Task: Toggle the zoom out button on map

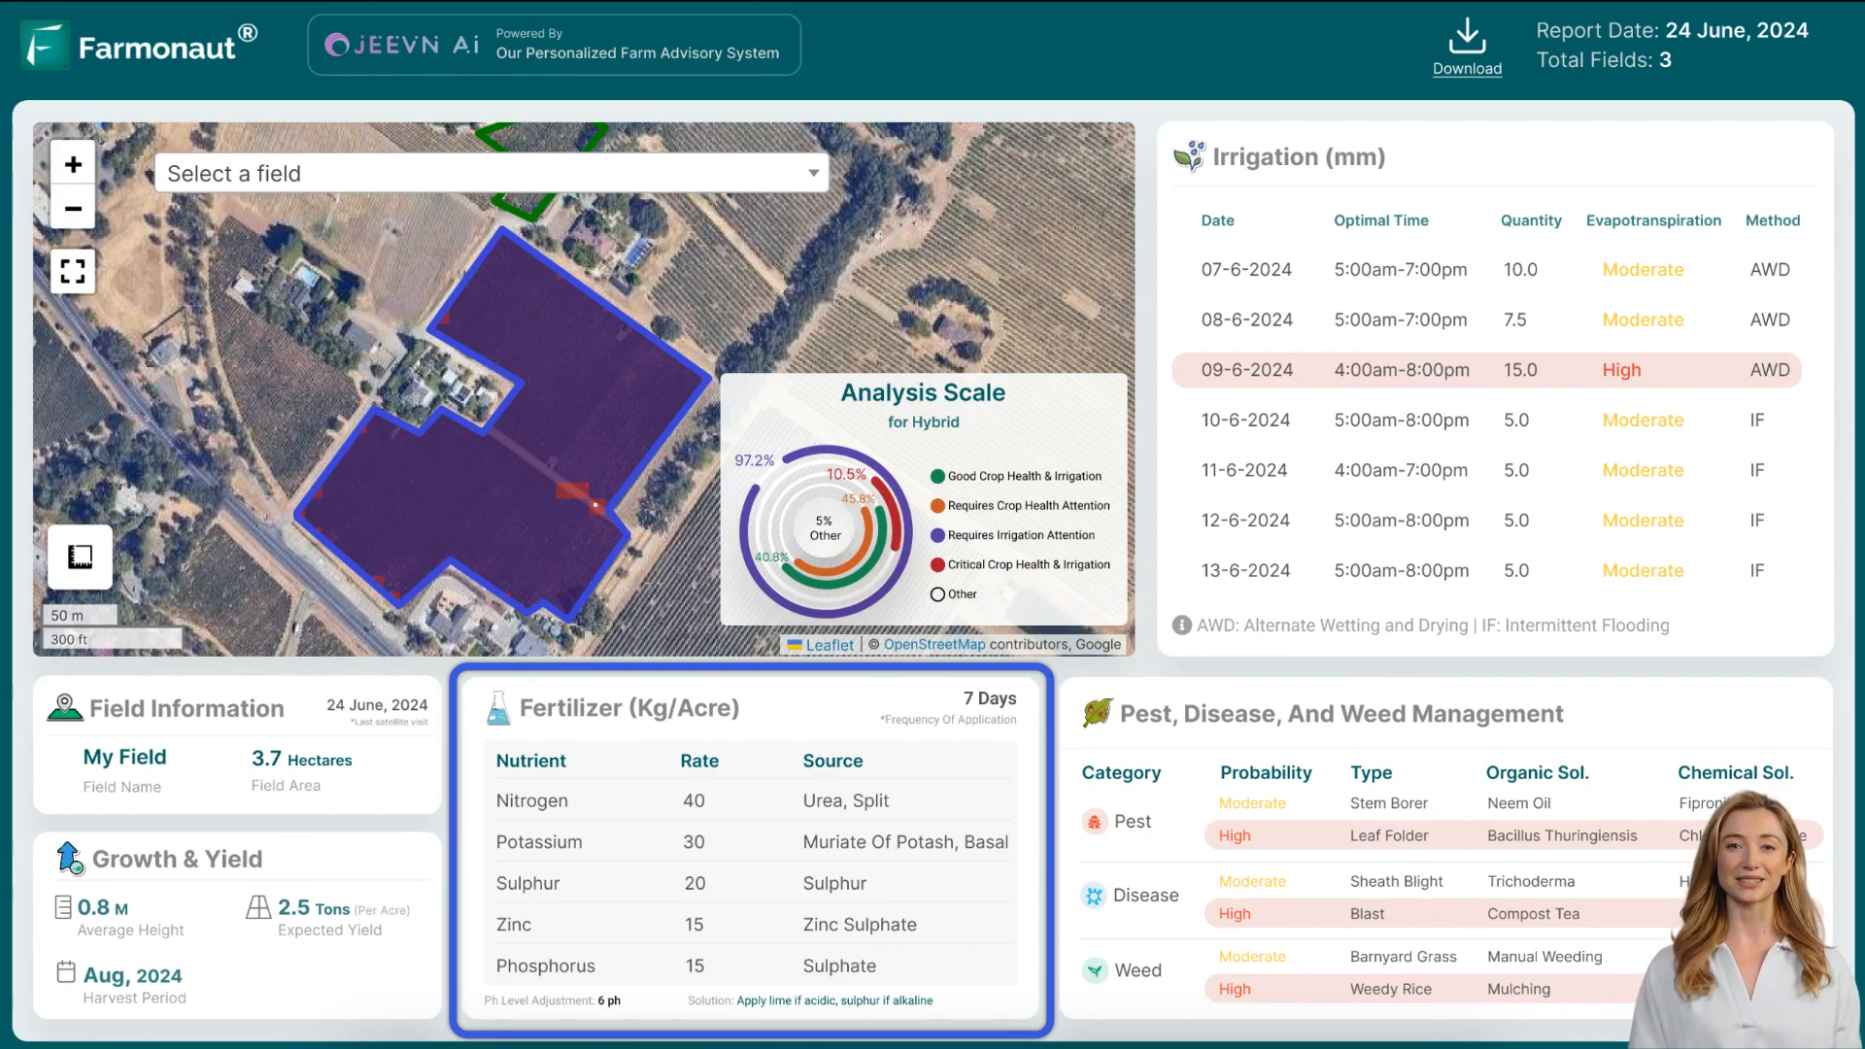Action: pos(72,208)
